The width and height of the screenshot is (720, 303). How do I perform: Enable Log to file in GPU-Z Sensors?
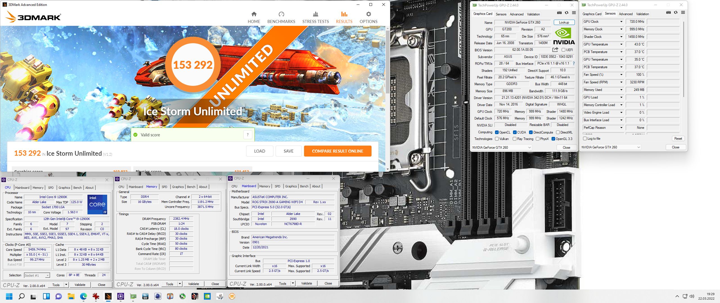(585, 139)
